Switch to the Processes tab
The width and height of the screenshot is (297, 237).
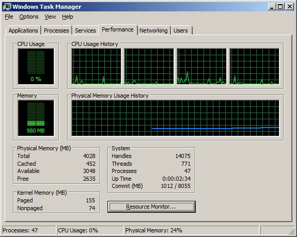(x=56, y=30)
